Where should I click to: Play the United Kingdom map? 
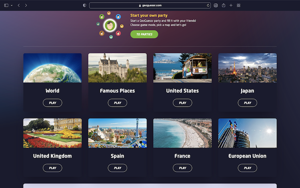(52, 168)
